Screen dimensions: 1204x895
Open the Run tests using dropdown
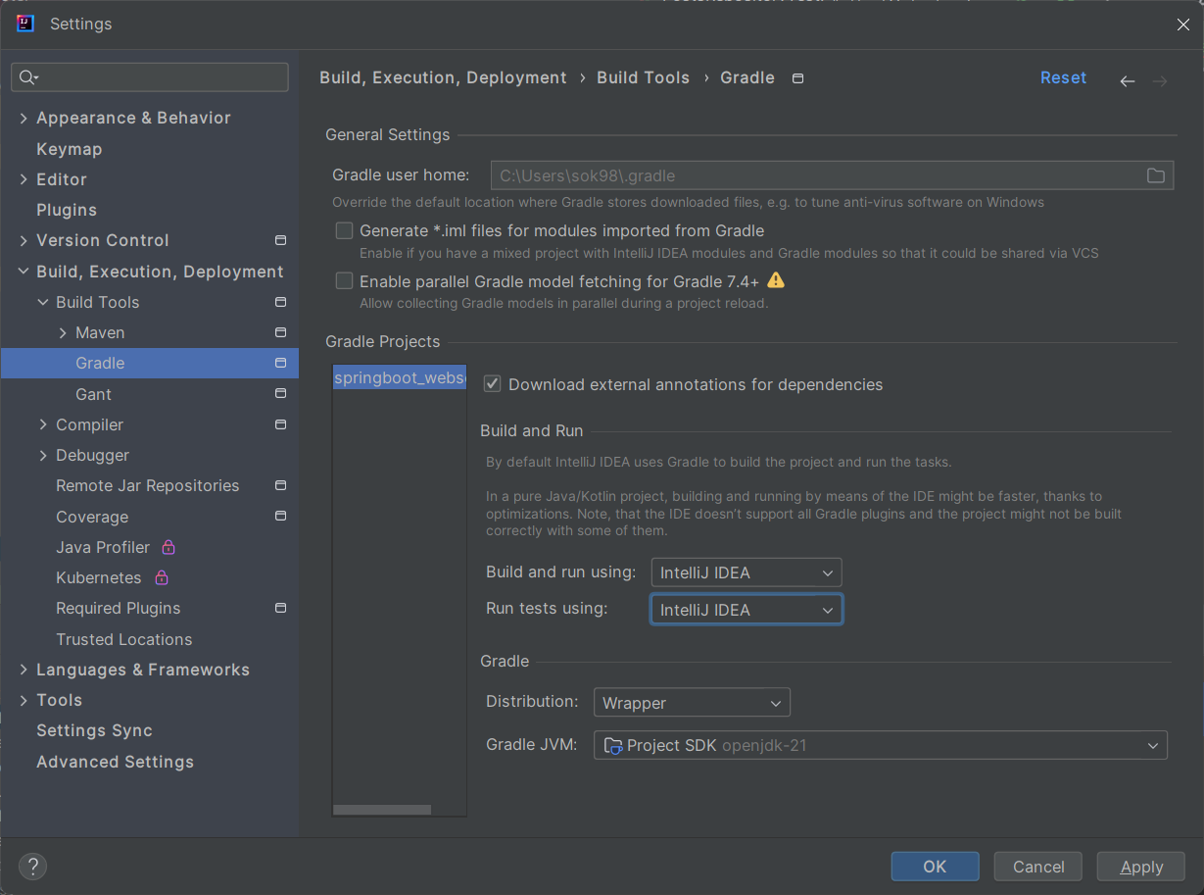[x=746, y=610]
